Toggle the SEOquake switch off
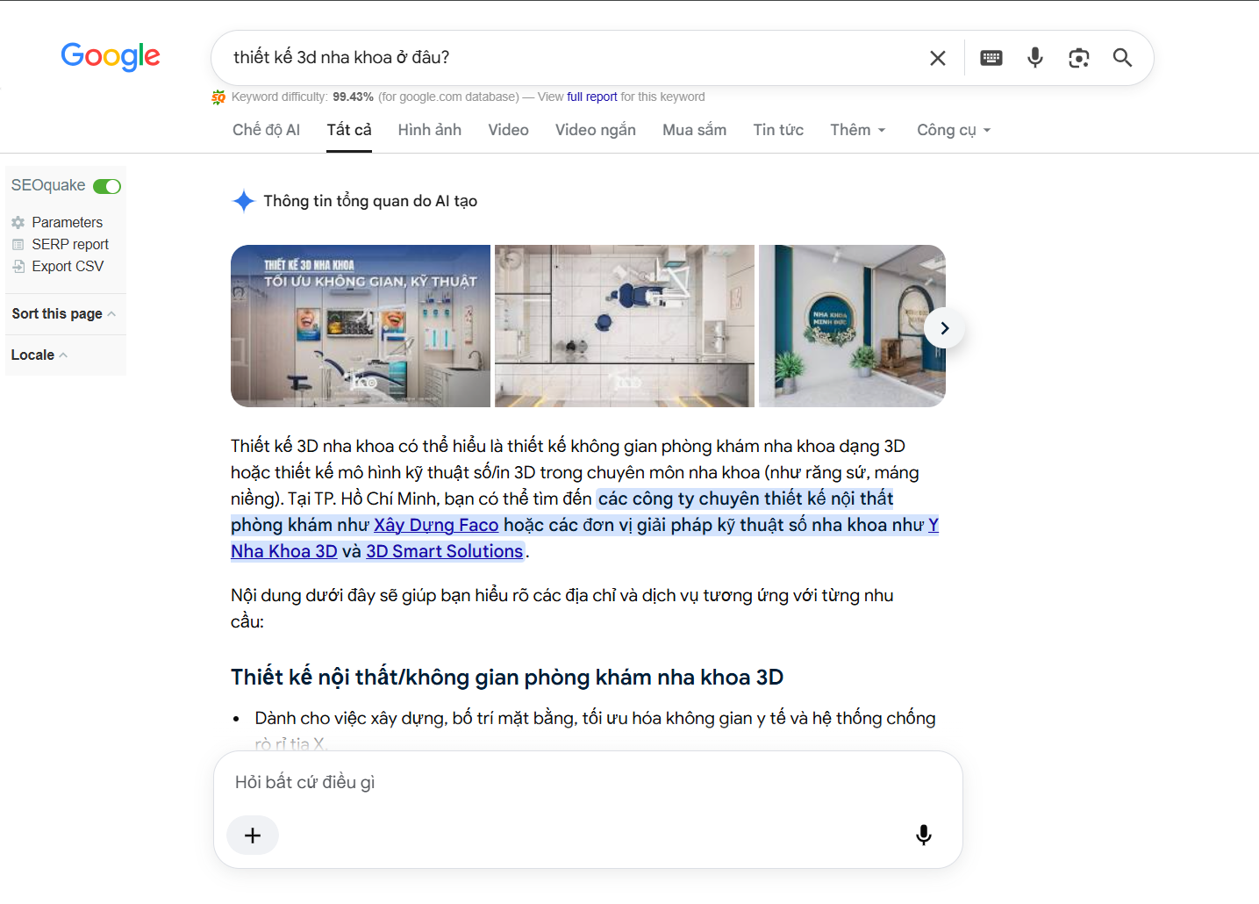The width and height of the screenshot is (1259, 904). click(107, 186)
